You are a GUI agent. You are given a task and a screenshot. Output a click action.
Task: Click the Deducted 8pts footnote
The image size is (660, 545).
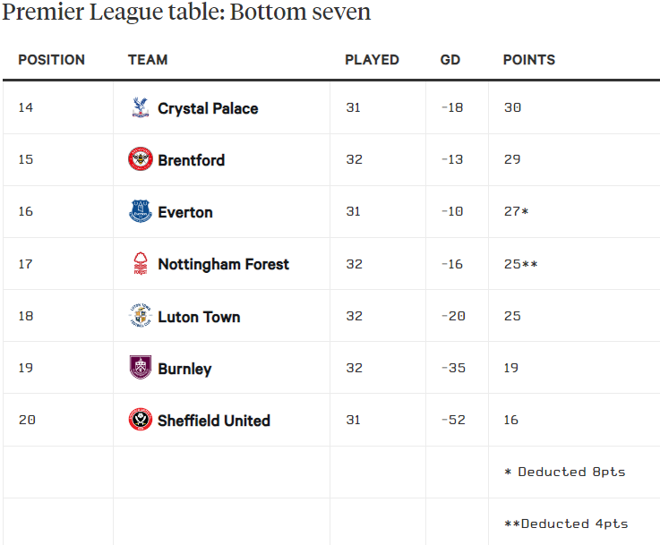point(564,472)
